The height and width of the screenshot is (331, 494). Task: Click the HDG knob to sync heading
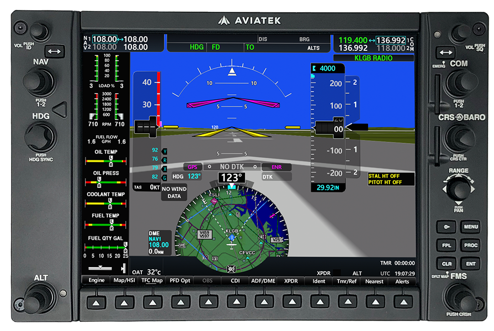41,138
